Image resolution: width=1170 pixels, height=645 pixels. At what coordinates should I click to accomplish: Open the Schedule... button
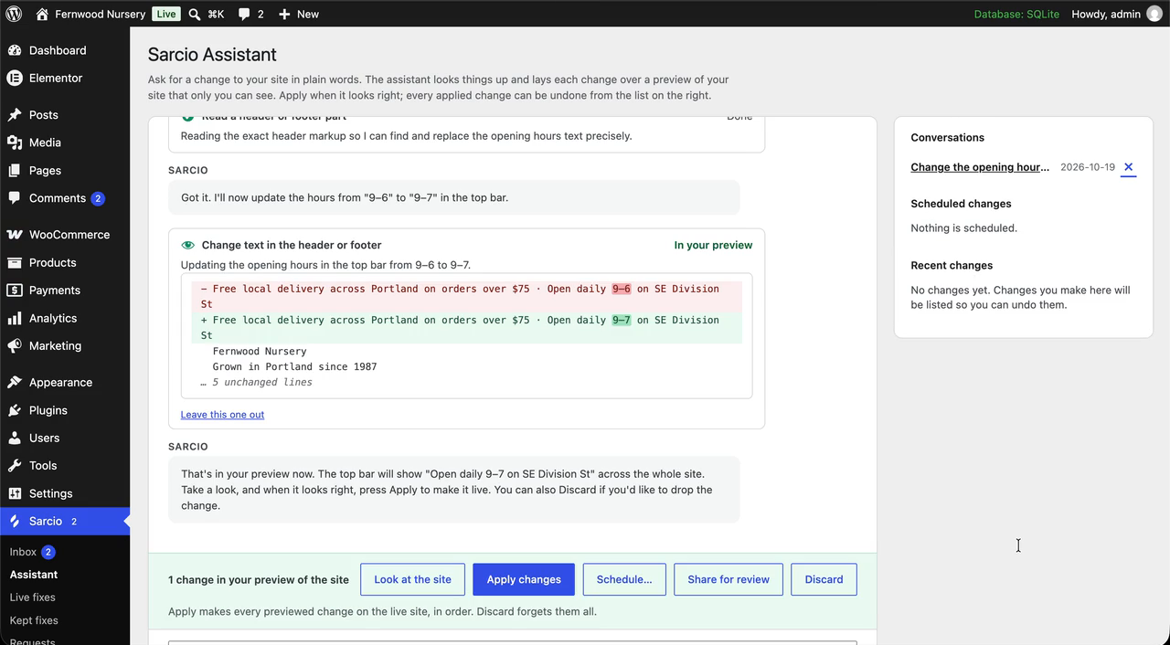point(624,579)
